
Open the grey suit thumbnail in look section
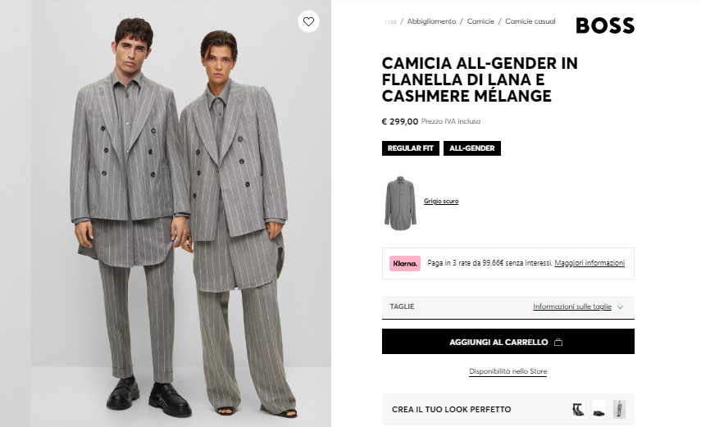click(x=619, y=409)
